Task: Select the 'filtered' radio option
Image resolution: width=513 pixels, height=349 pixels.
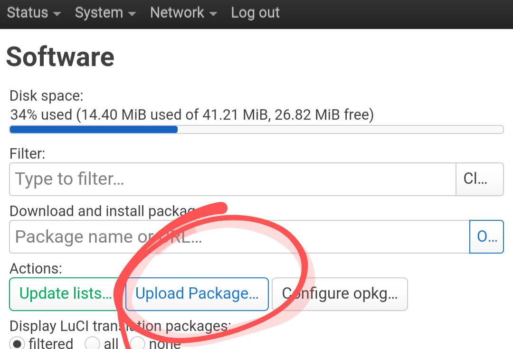Action: (17, 343)
